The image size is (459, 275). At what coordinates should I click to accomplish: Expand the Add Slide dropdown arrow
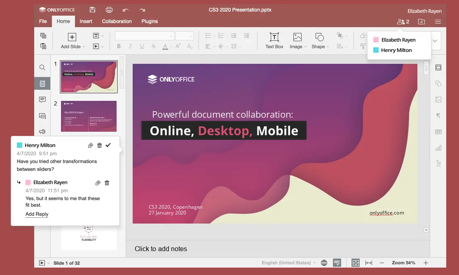click(x=84, y=47)
